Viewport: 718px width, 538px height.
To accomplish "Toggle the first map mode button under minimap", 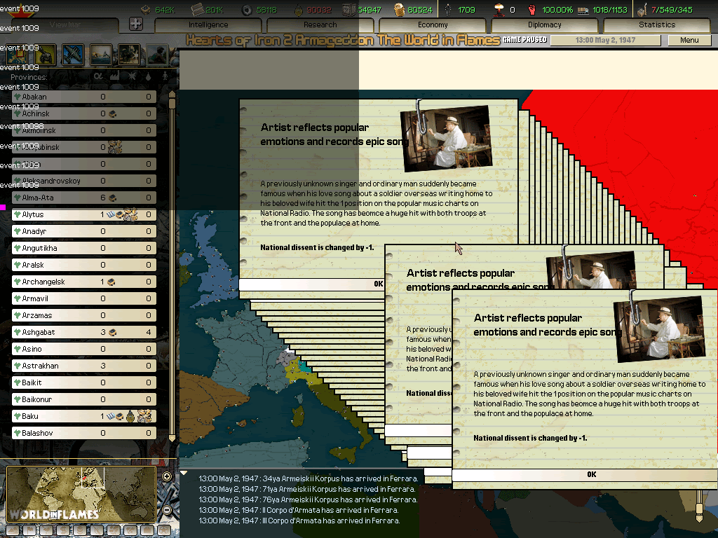I will pyautogui.click(x=13, y=530).
